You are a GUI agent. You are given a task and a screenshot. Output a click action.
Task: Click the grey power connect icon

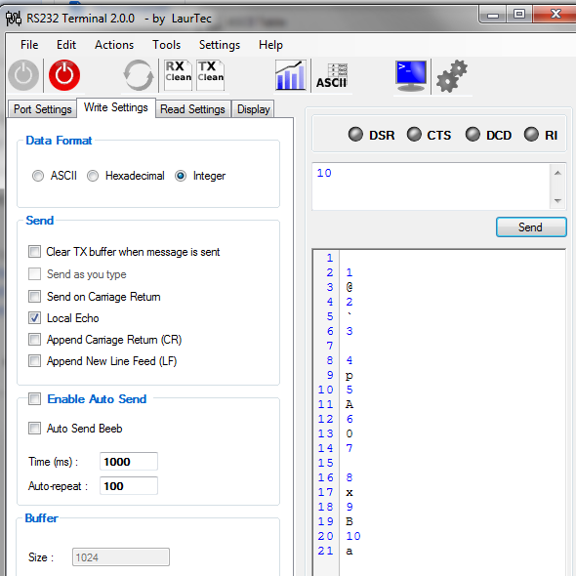(23, 75)
